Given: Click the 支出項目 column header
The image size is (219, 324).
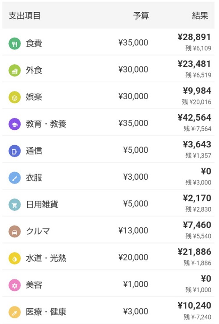Looking at the screenshot, I should click(x=25, y=16).
